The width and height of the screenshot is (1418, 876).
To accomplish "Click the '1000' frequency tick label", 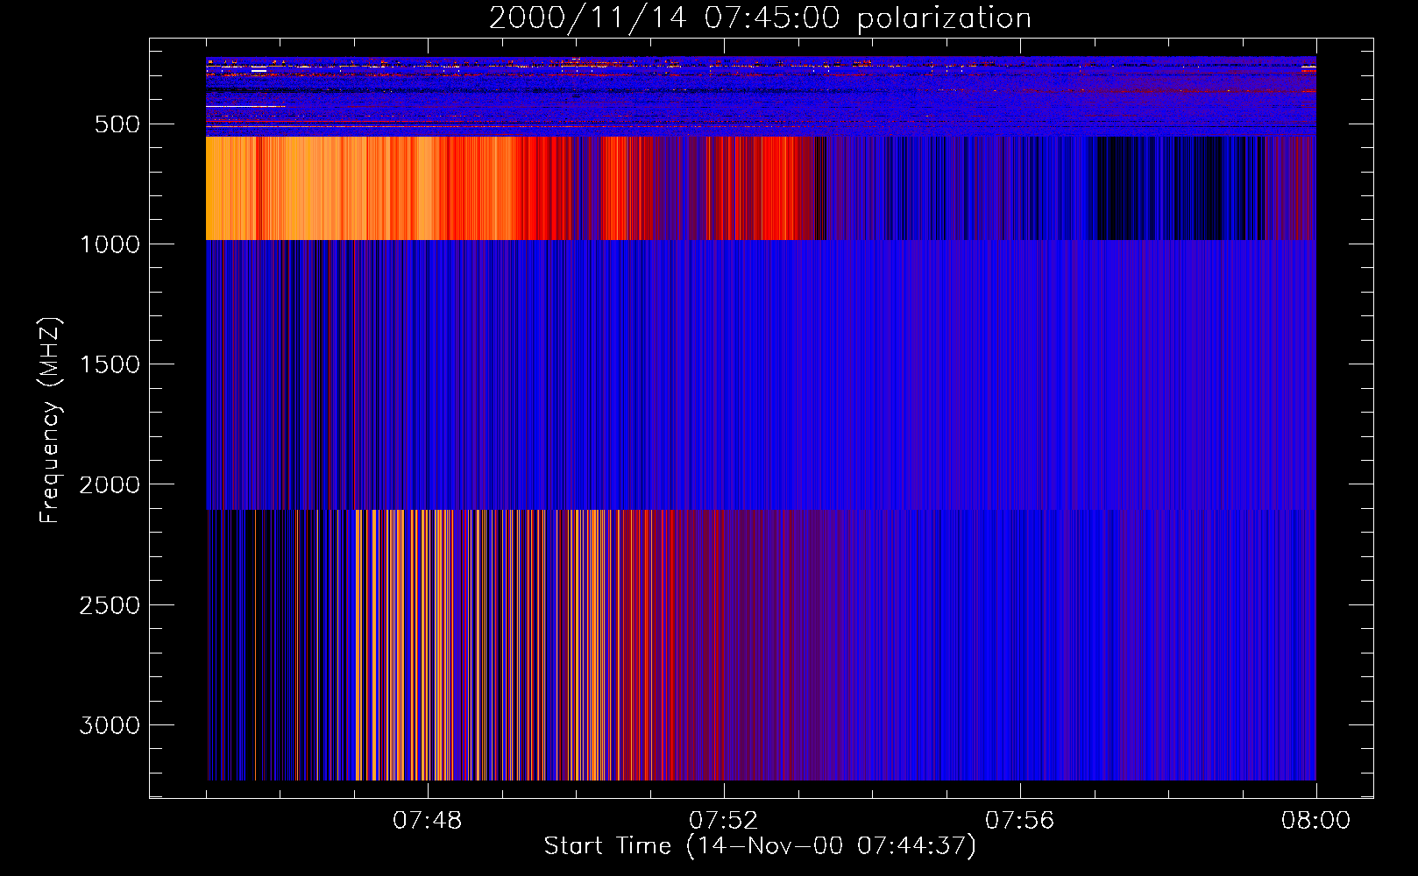I will pyautogui.click(x=110, y=244).
